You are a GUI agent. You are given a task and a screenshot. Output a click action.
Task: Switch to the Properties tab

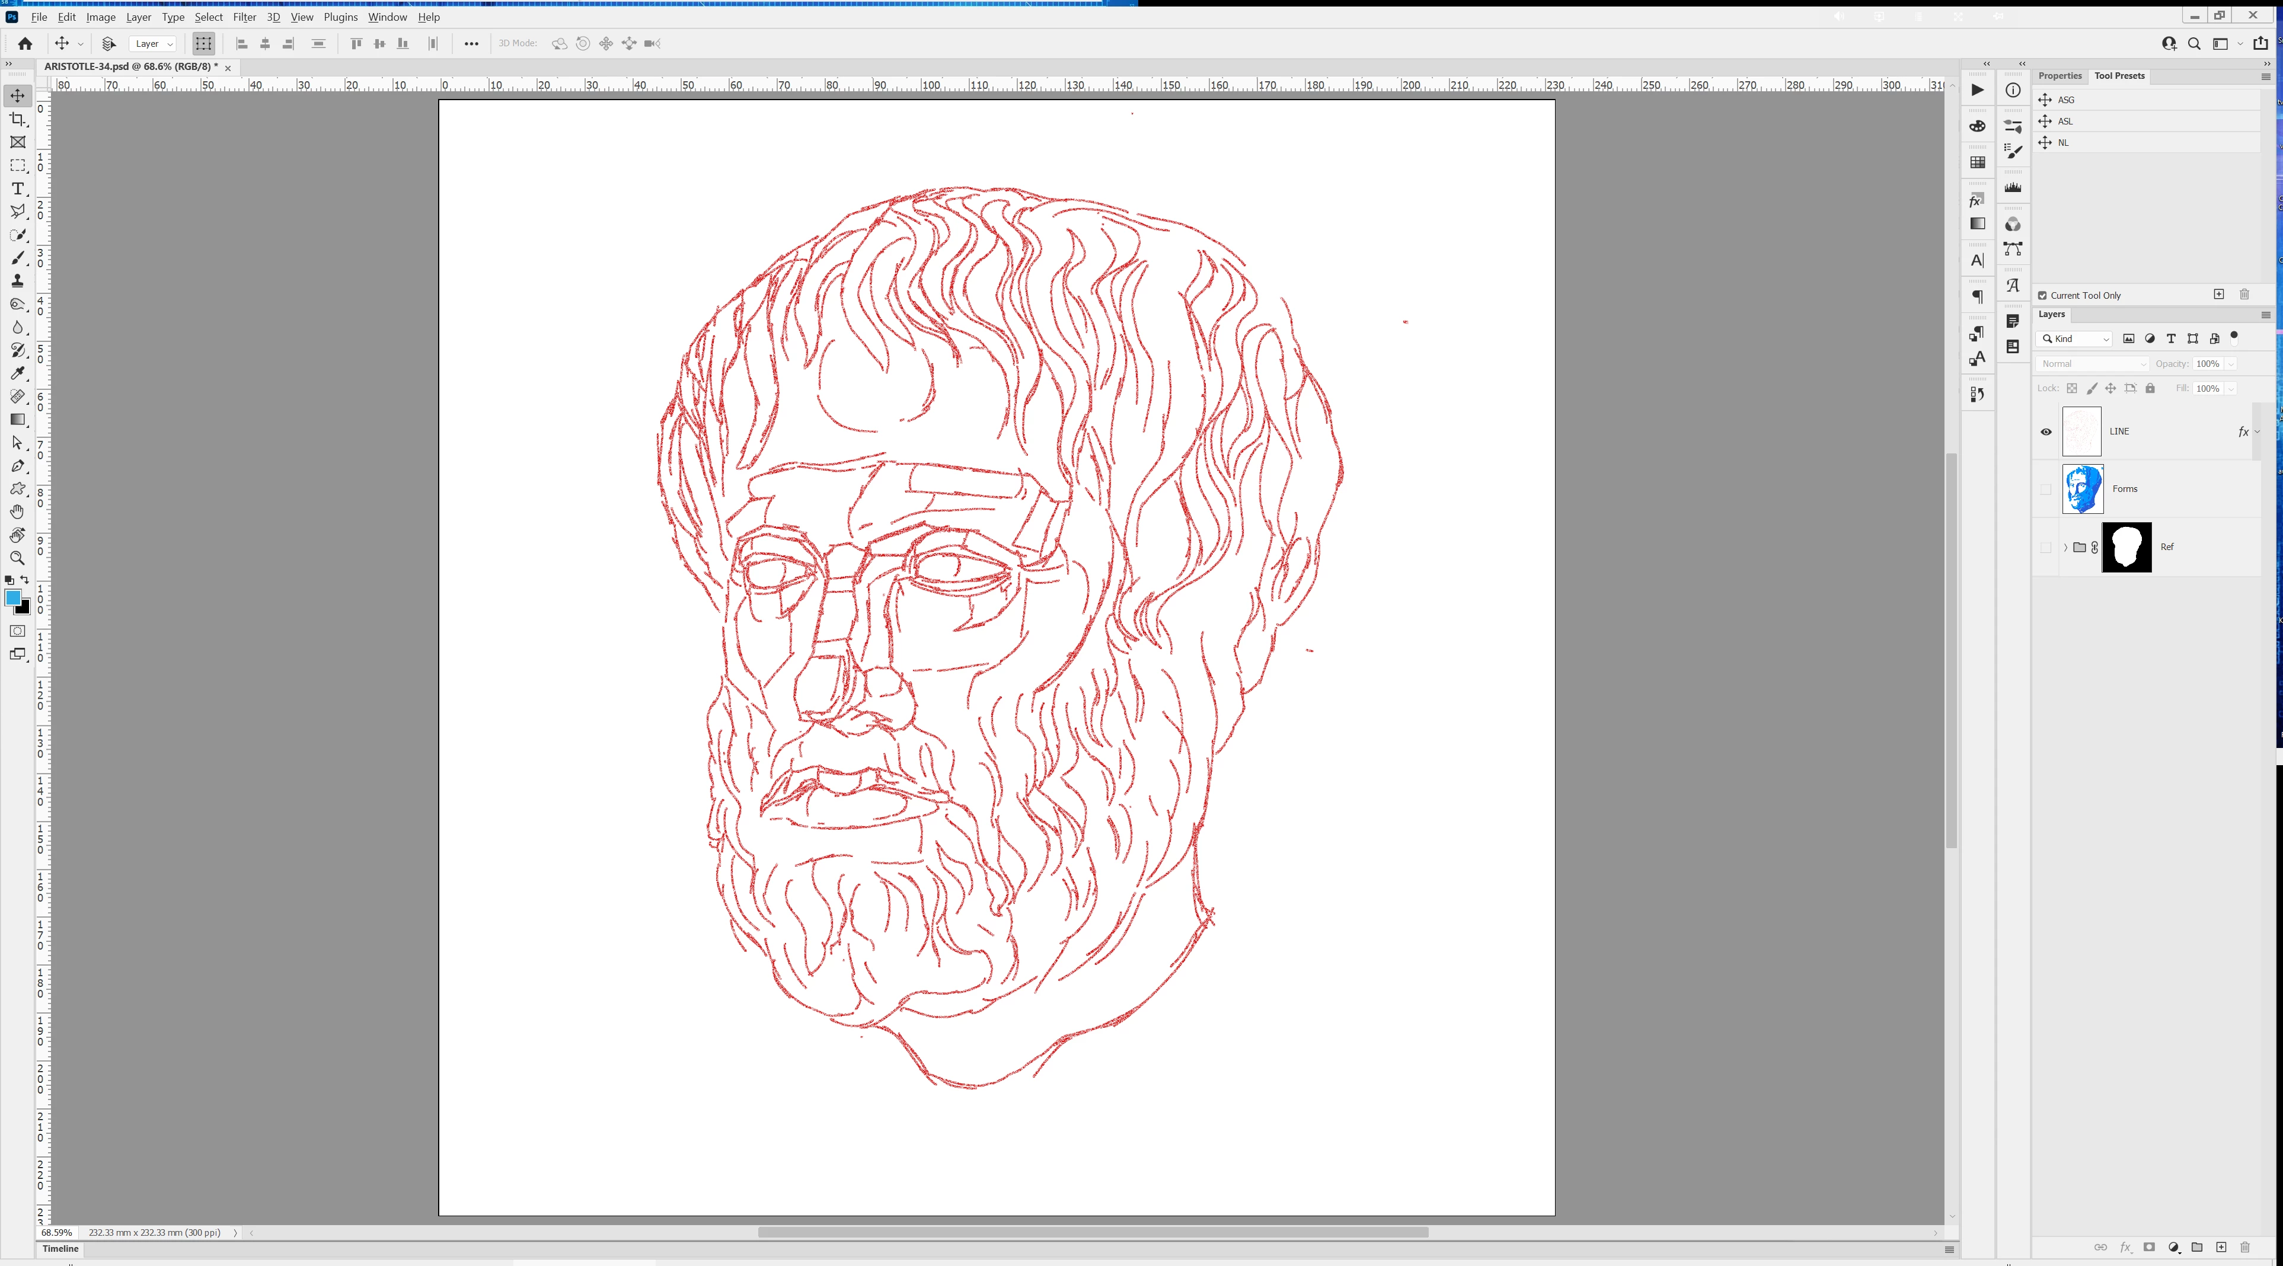tap(2060, 76)
